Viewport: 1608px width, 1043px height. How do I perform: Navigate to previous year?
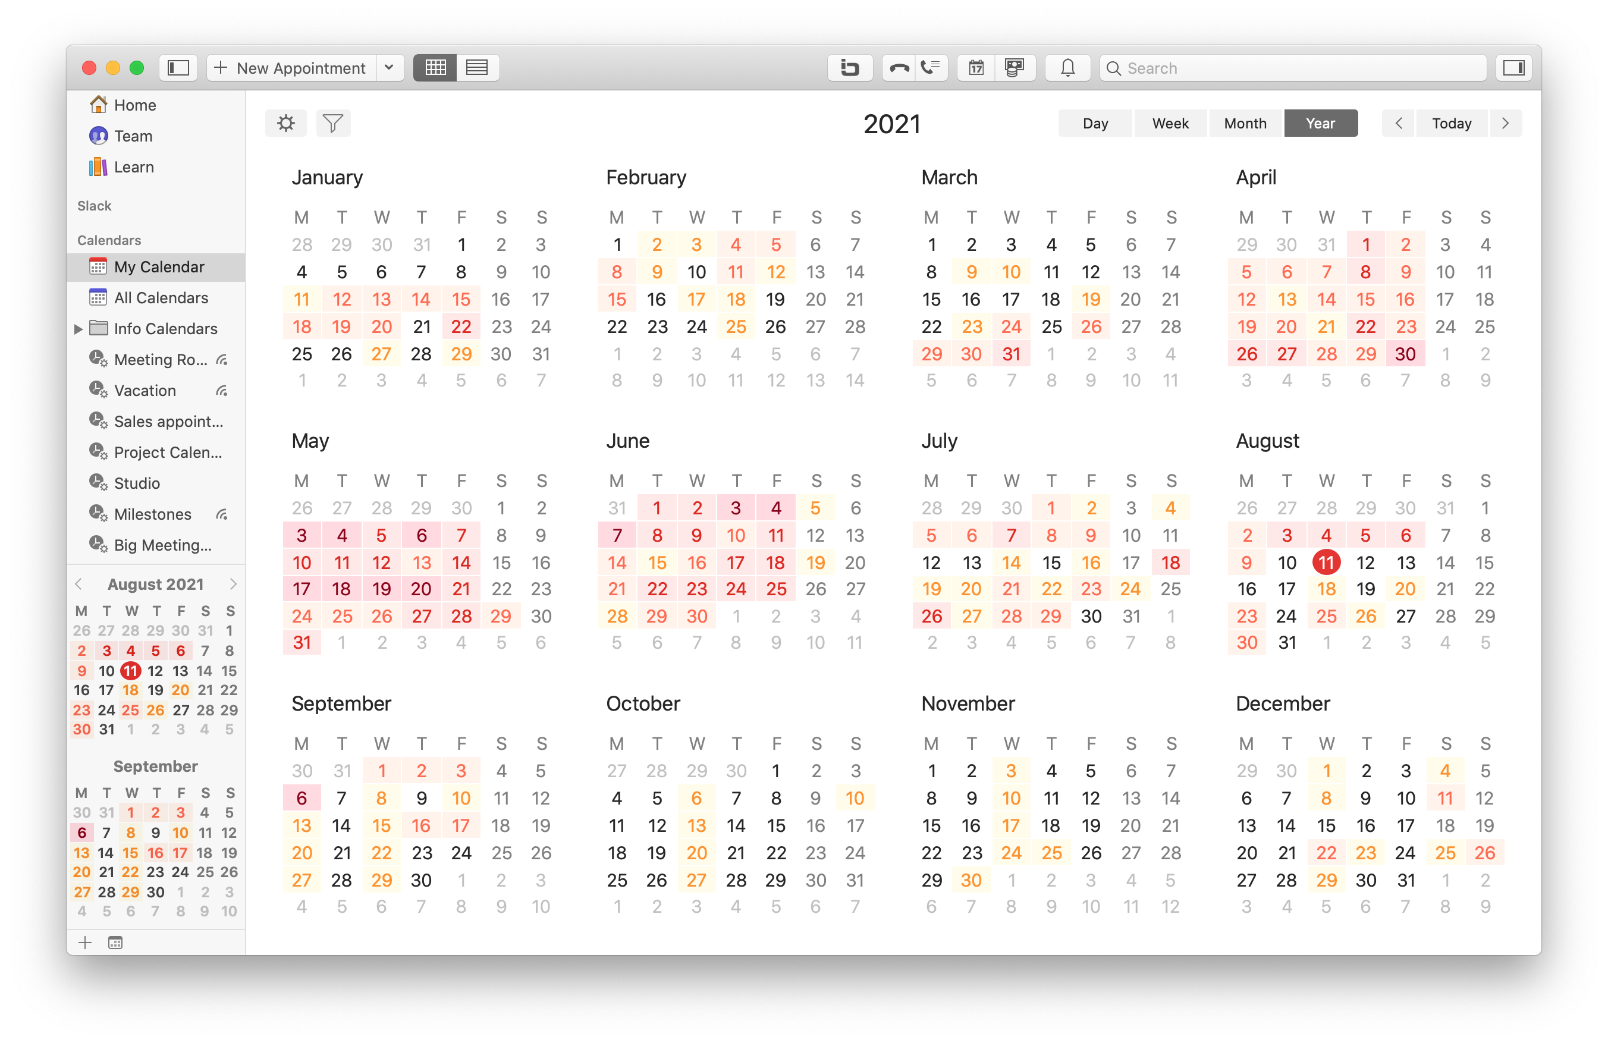1397,122
